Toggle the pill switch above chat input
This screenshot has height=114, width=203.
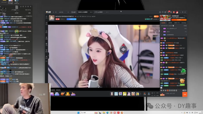click(x=184, y=91)
